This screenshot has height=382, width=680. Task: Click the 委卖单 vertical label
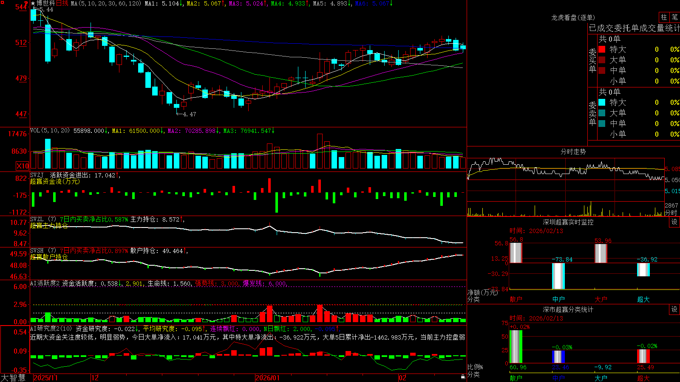592,113
